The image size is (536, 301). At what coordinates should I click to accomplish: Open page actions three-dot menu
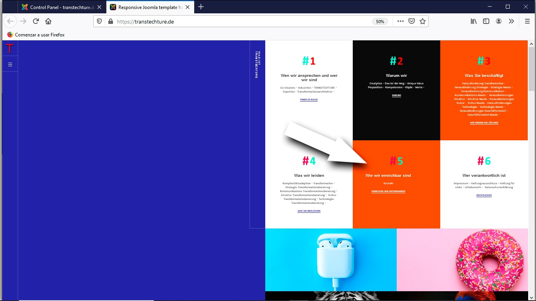(x=400, y=22)
